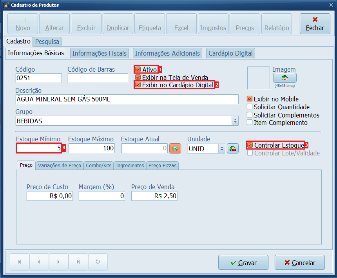Screen dimensions: 337x278
Task: Enable Solicitar Quantidade checkbox
Action: pos(250,107)
